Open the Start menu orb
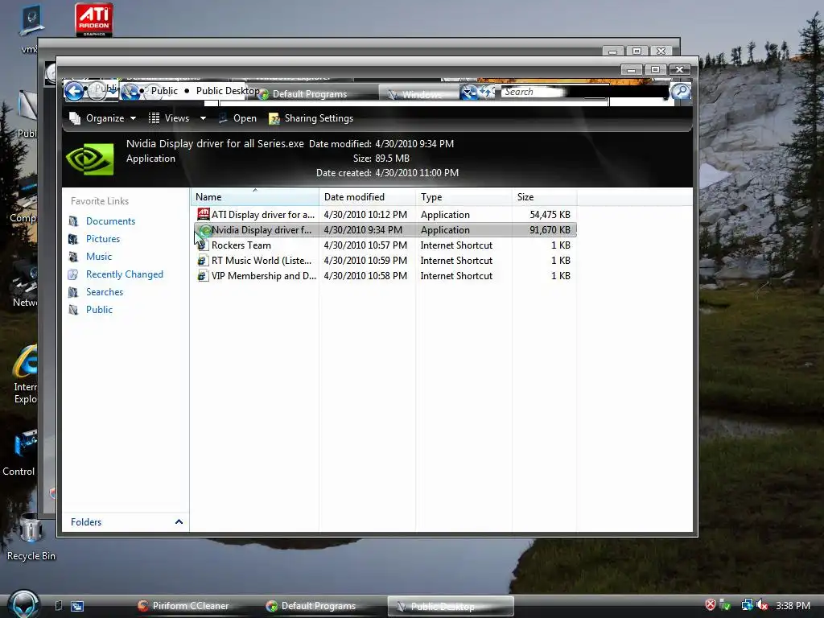The image size is (824, 618). pyautogui.click(x=23, y=605)
